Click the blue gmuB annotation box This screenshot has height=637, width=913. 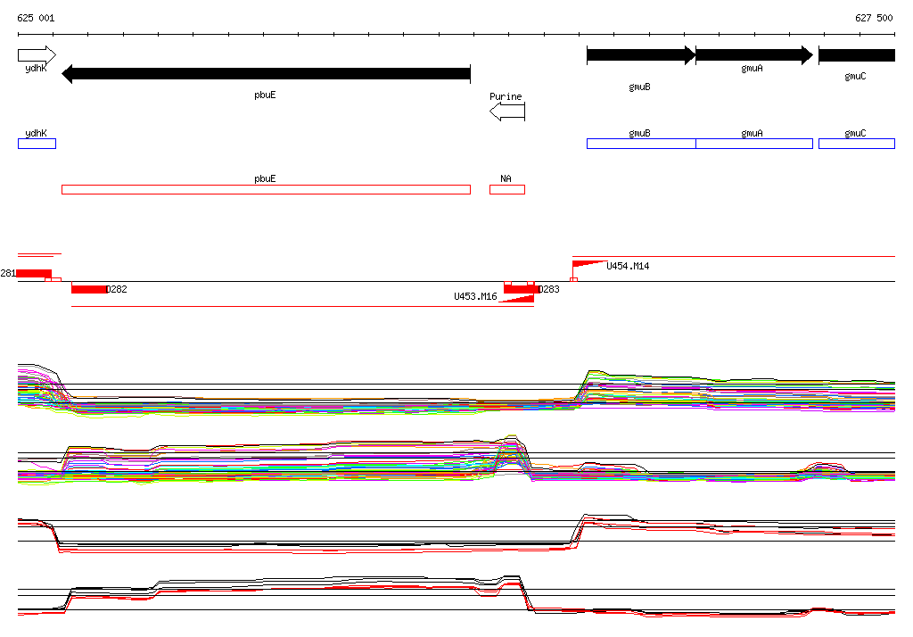[x=641, y=144]
